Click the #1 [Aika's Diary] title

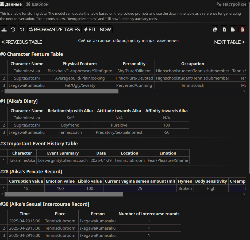(x=19, y=101)
